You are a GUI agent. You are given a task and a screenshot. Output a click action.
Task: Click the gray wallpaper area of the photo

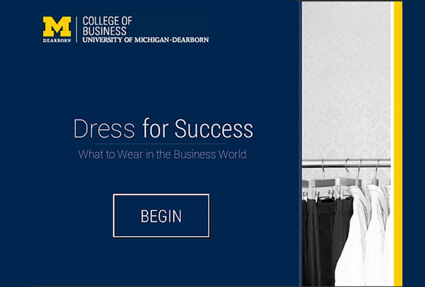pyautogui.click(x=346, y=82)
